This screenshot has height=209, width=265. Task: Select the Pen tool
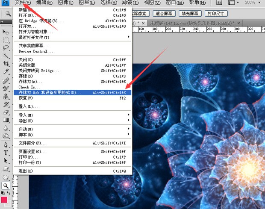click(6, 144)
